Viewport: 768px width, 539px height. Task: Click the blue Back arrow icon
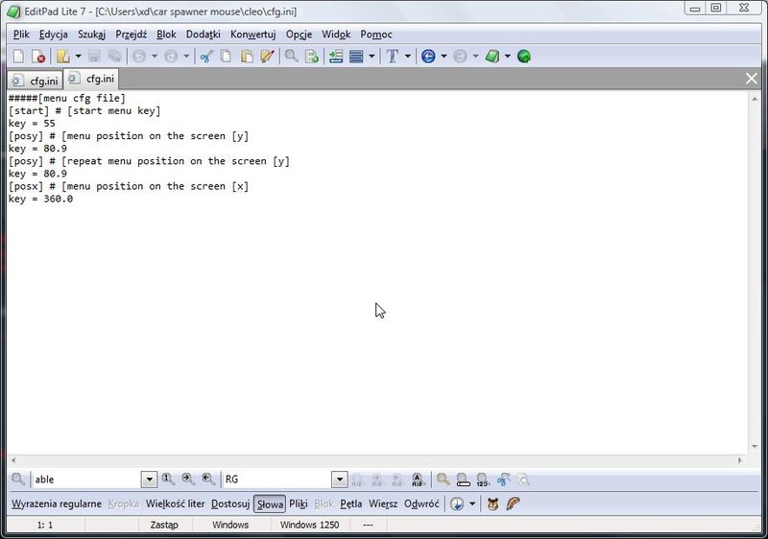[428, 57]
